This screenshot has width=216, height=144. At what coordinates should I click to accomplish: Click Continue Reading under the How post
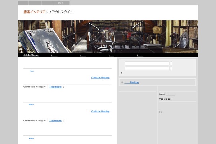100,78
